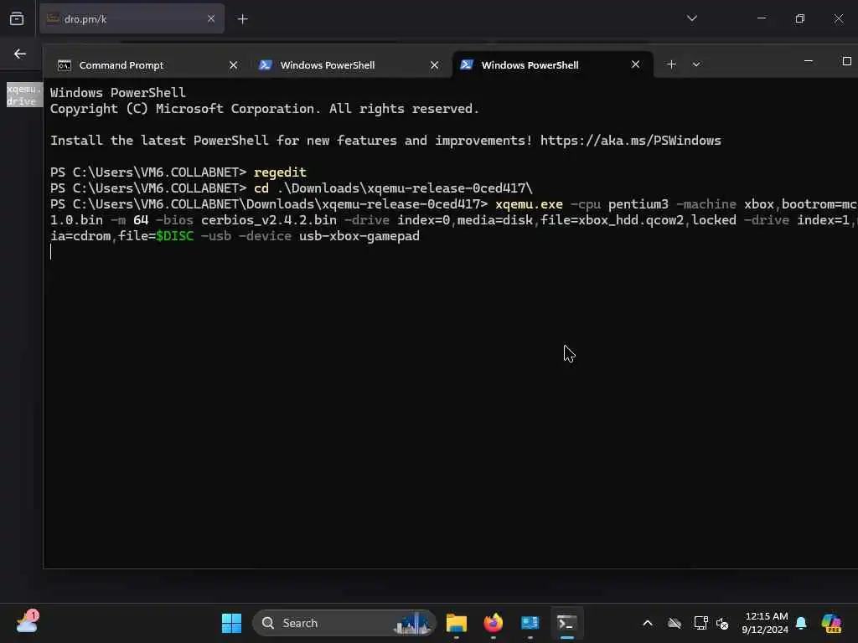Click the xqemu.exe command text
The height and width of the screenshot is (643, 858).
pos(529,204)
